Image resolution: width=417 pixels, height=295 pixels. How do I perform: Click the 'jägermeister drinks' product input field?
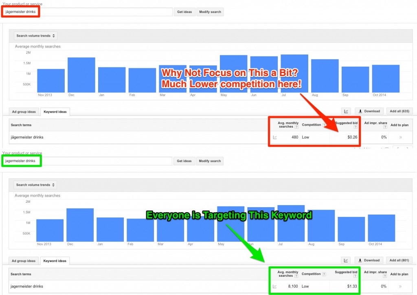click(x=88, y=12)
